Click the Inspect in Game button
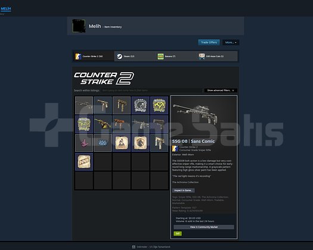Screen dimensions: 313x250 click(x=184, y=190)
